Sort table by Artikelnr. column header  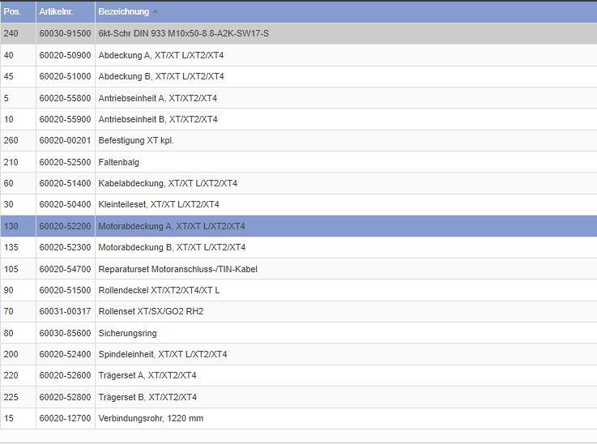tap(55, 12)
